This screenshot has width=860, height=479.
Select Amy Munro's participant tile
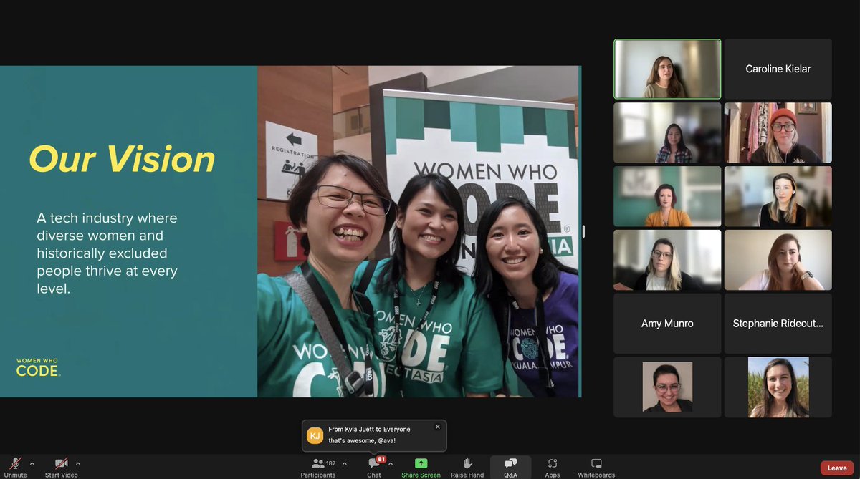pyautogui.click(x=667, y=324)
